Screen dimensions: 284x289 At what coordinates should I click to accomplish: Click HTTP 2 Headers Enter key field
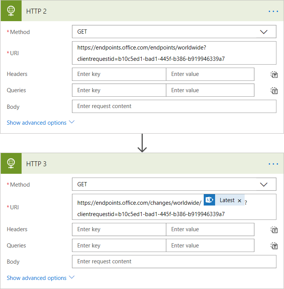point(119,74)
